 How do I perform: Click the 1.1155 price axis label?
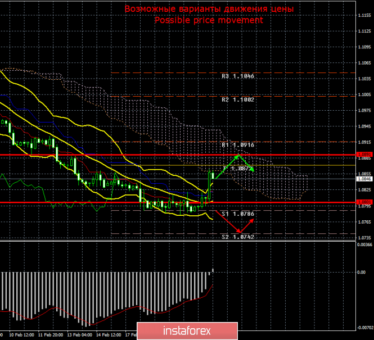point(364,16)
